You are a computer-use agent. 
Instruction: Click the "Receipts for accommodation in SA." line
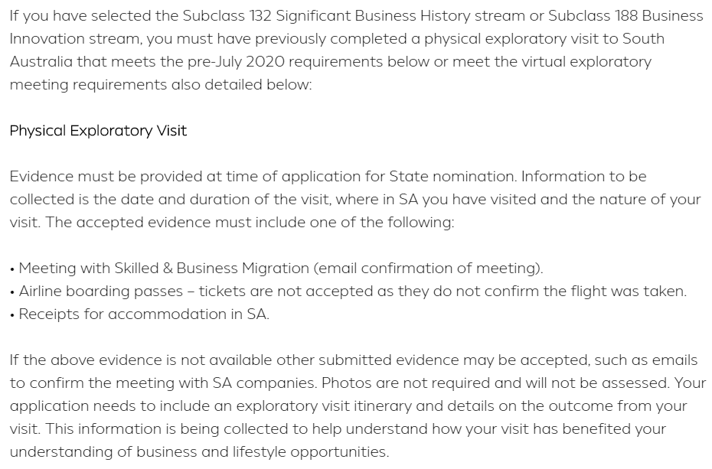tap(144, 314)
